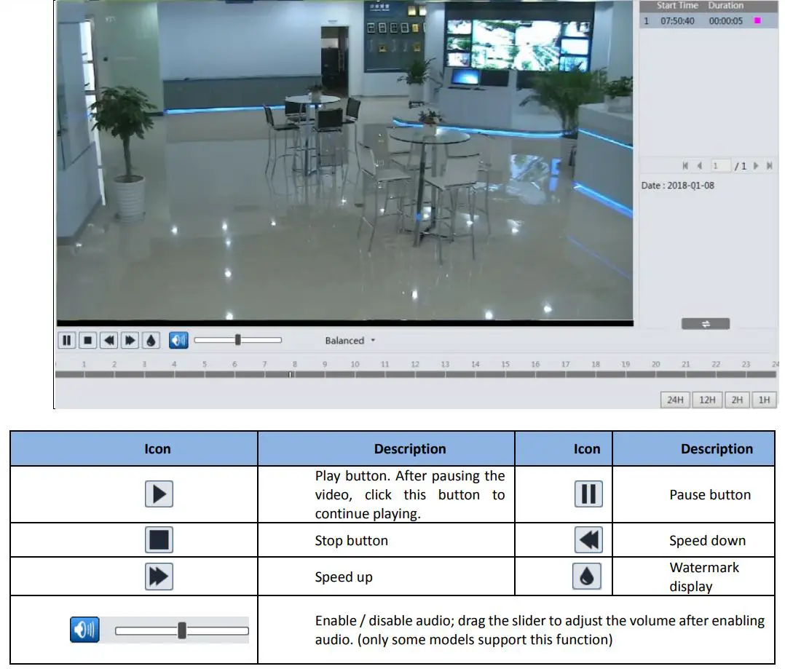Stop the video playback

point(87,339)
